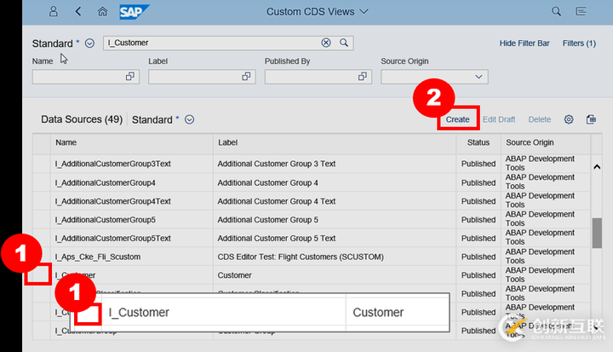Open value help for Published By filter
The image size is (613, 352).
coord(363,77)
